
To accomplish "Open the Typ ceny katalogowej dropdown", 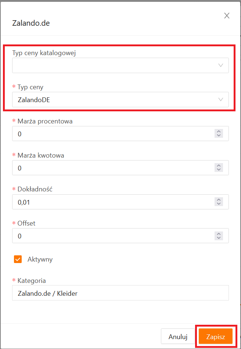I will tap(120, 65).
